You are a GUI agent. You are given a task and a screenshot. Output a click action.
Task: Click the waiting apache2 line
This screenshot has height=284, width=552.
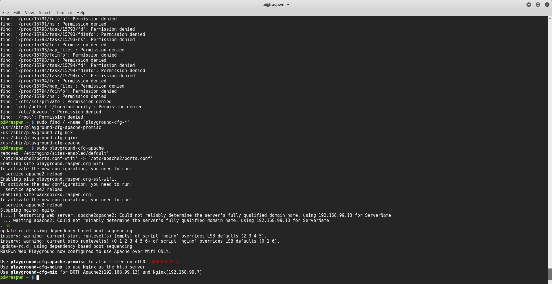pos(166,221)
